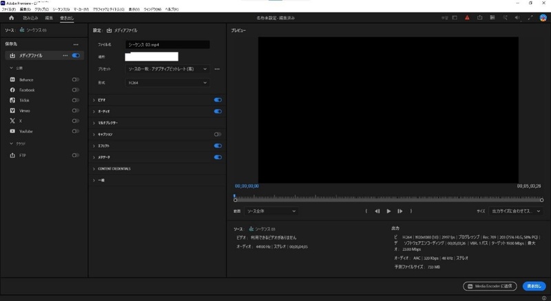
Task: Click the file name input field
Action: pyautogui.click(x=167, y=45)
